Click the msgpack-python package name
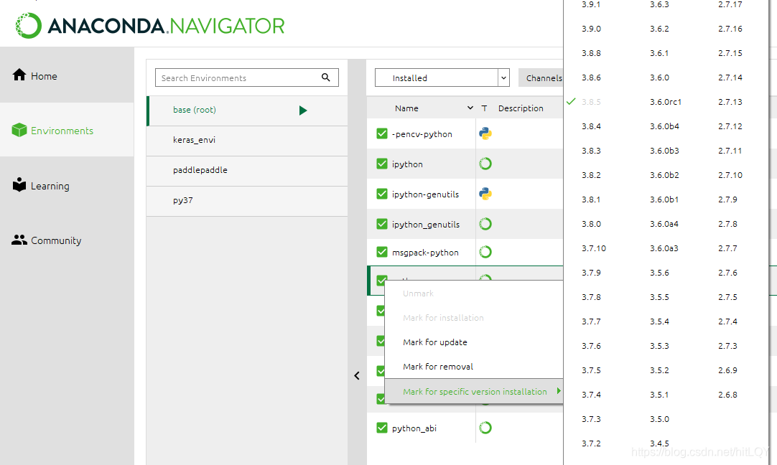777x465 pixels. (x=425, y=253)
